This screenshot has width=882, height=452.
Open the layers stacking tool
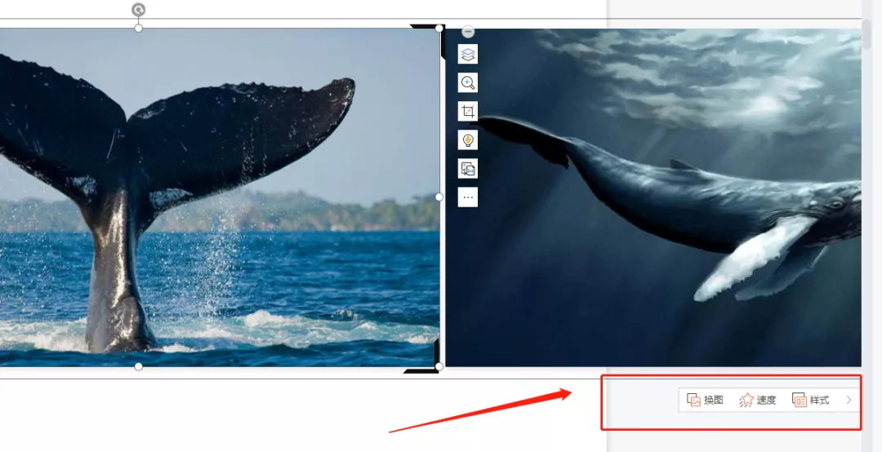click(468, 55)
